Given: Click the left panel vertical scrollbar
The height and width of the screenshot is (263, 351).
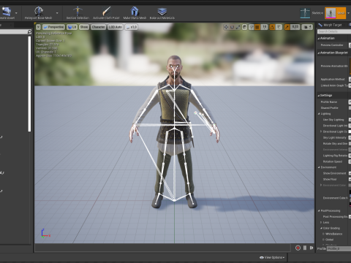Looking at the screenshot, I should click(x=29, y=84).
